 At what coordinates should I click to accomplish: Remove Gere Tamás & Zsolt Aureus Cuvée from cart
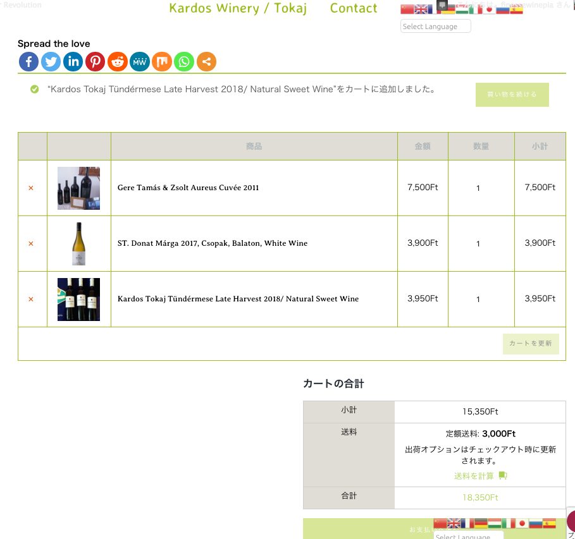click(31, 188)
